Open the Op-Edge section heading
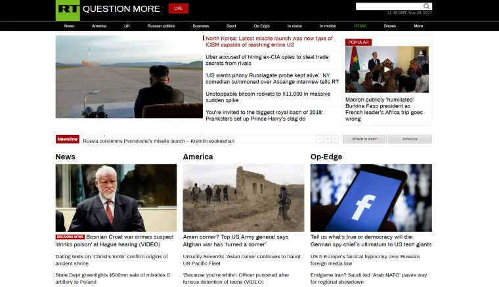 (326, 157)
